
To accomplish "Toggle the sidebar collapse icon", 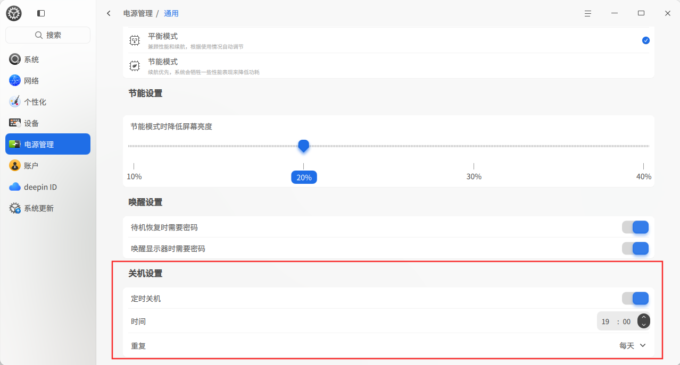I will pyautogui.click(x=41, y=13).
